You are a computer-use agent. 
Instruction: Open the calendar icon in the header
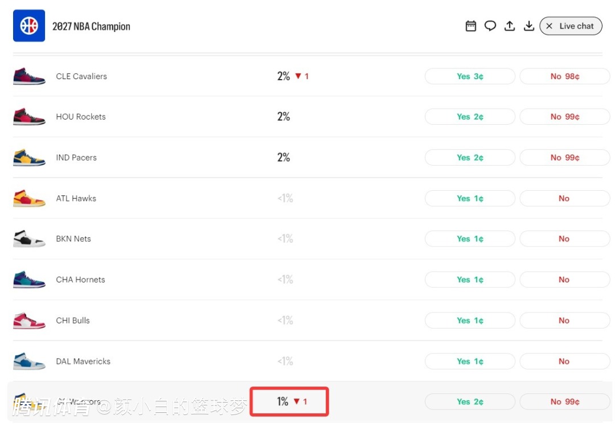471,26
